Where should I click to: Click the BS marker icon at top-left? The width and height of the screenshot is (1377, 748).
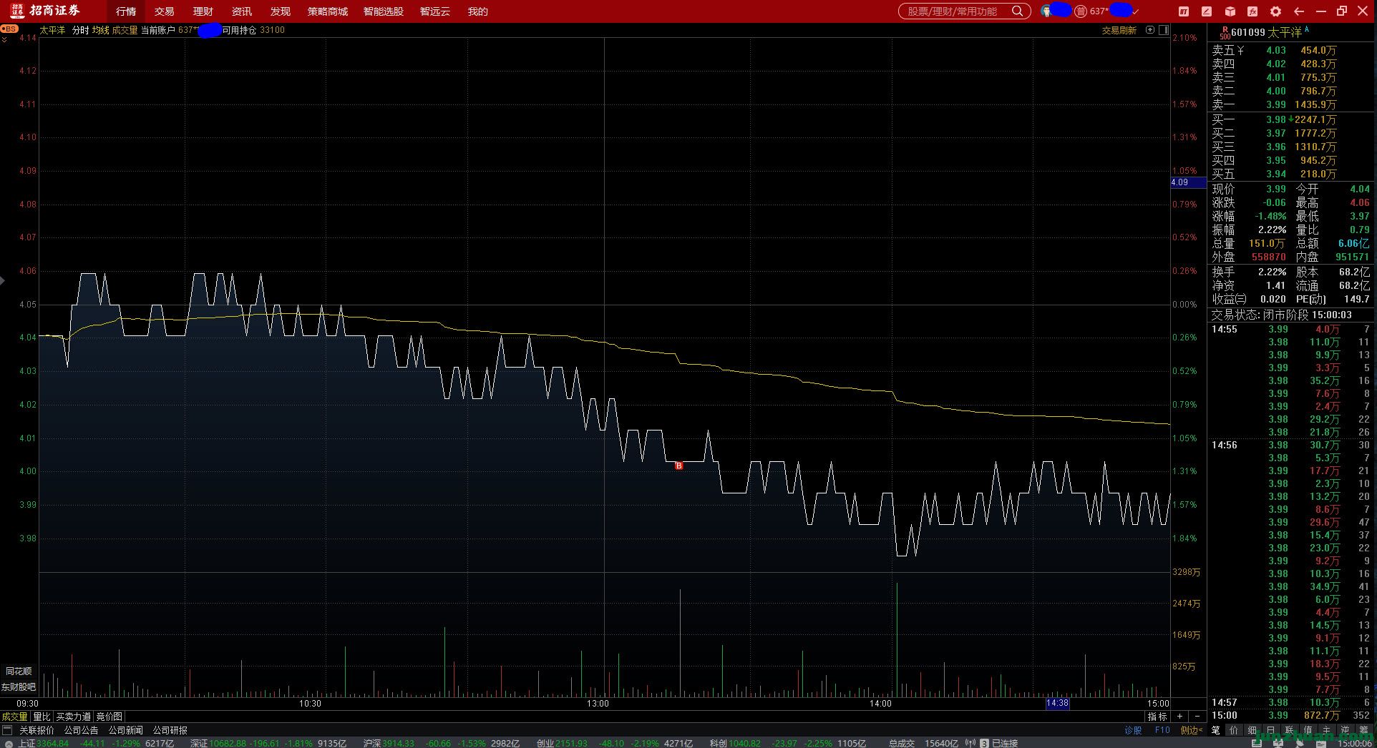click(x=9, y=29)
